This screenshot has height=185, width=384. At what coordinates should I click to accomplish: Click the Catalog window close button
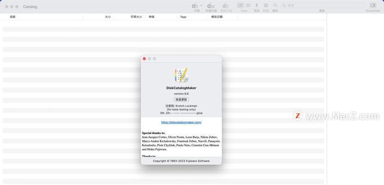pyautogui.click(x=6, y=6)
